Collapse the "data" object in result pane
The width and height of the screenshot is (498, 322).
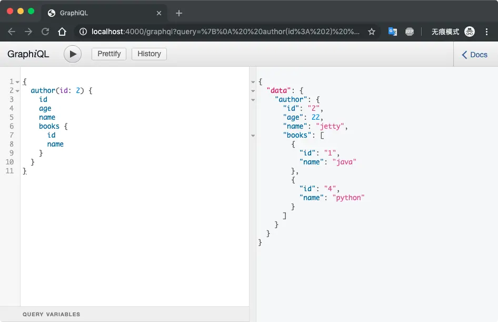253,91
